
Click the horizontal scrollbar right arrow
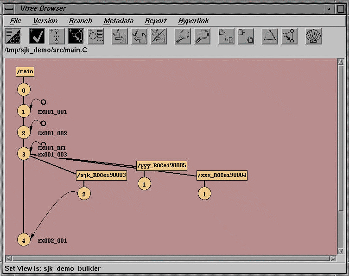click(332, 258)
